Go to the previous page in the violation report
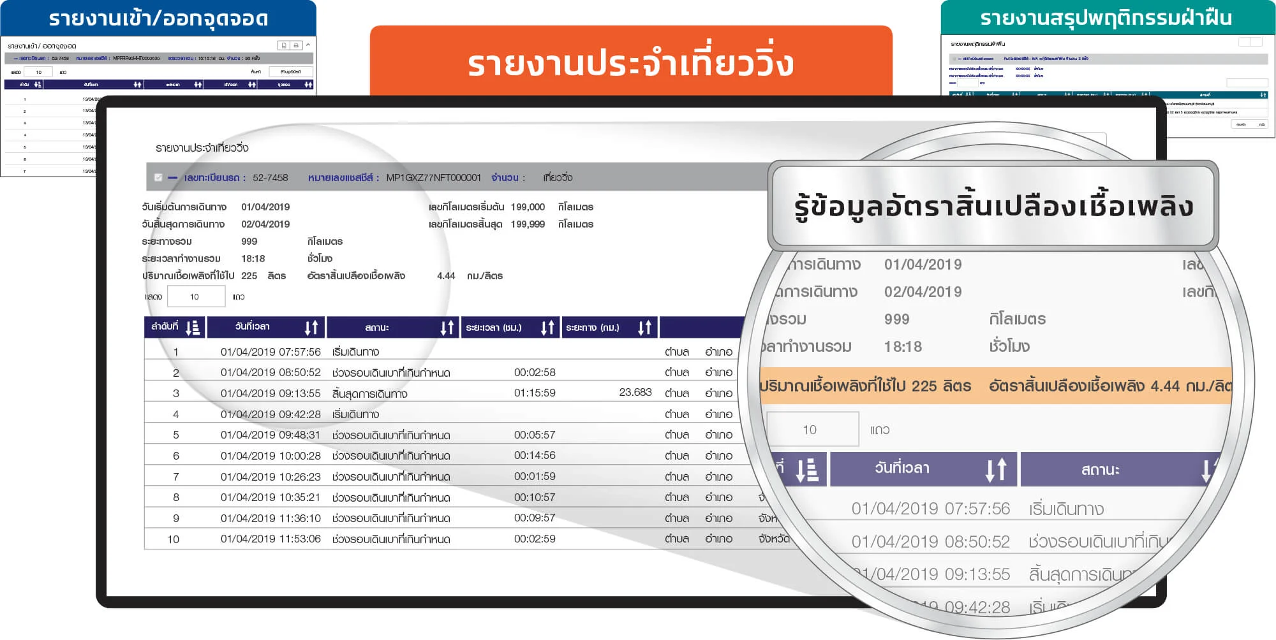The width and height of the screenshot is (1276, 640). coord(1241,124)
